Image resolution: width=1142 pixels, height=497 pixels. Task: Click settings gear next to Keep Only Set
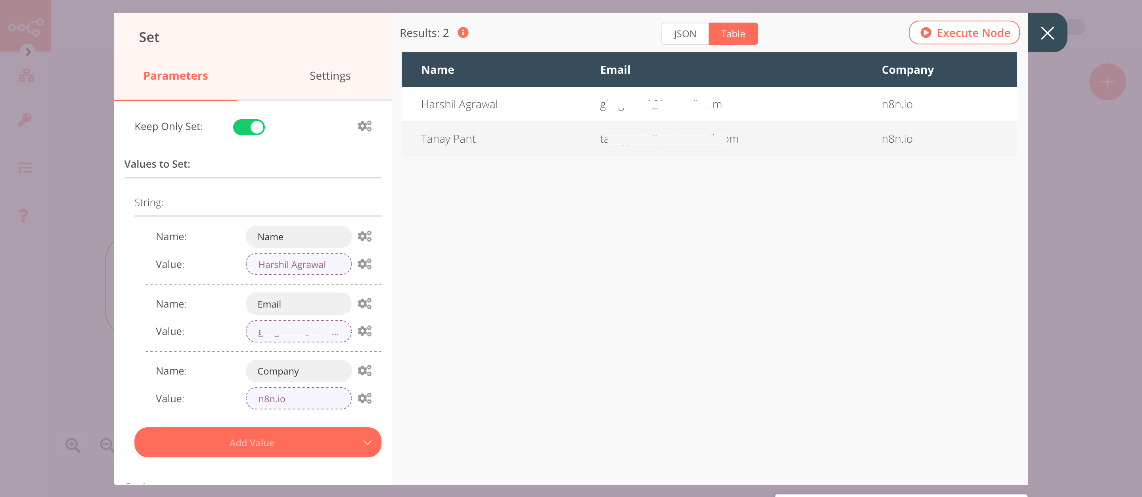[x=364, y=126]
